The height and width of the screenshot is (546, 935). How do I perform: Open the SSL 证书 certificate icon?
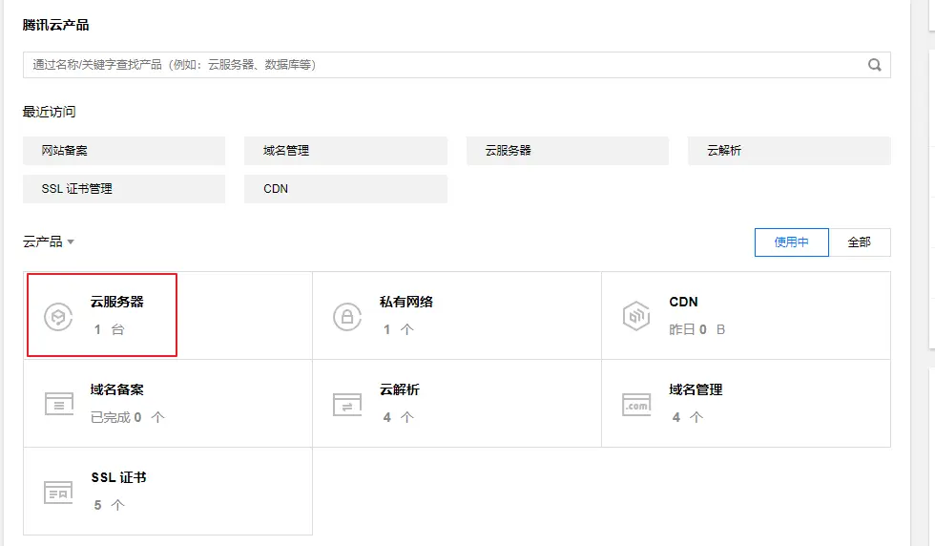[58, 493]
